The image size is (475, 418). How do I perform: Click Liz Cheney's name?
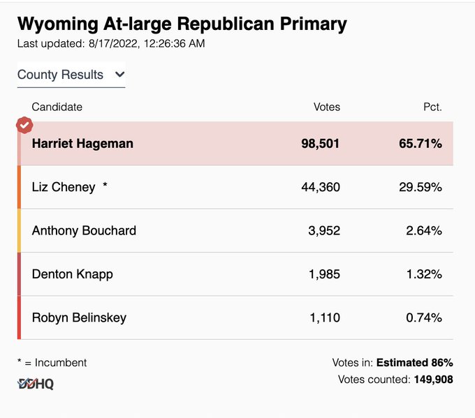pyautogui.click(x=64, y=187)
